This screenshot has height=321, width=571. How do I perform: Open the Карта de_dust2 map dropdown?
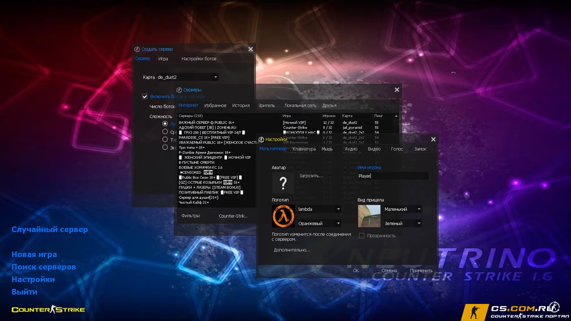[187, 77]
